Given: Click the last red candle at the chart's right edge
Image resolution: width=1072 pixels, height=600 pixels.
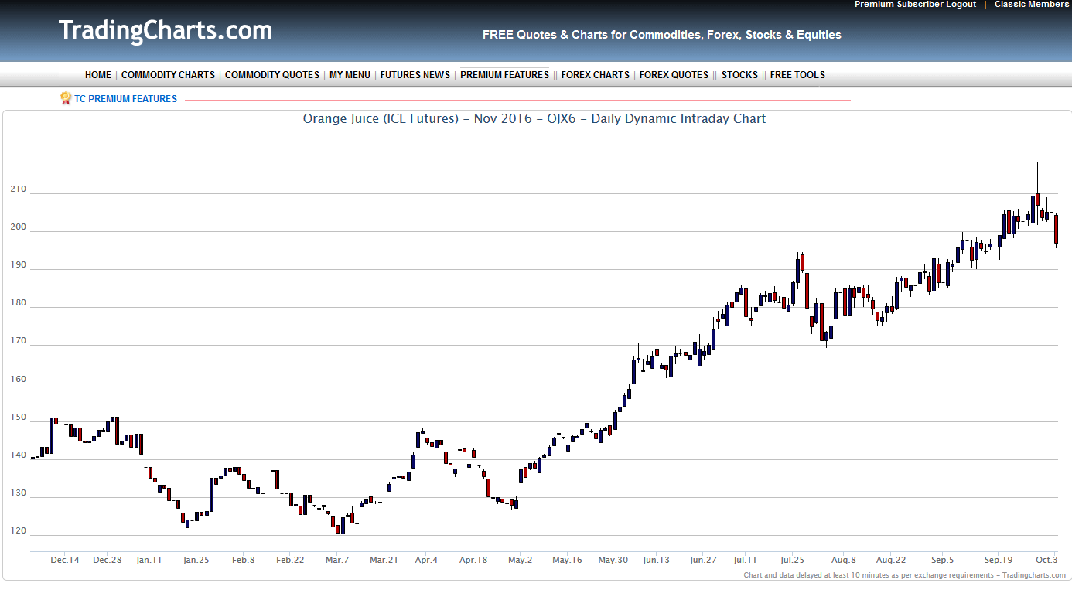Looking at the screenshot, I should (x=1057, y=230).
